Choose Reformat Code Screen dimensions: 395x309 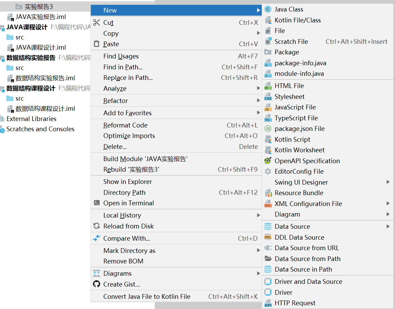(176, 125)
